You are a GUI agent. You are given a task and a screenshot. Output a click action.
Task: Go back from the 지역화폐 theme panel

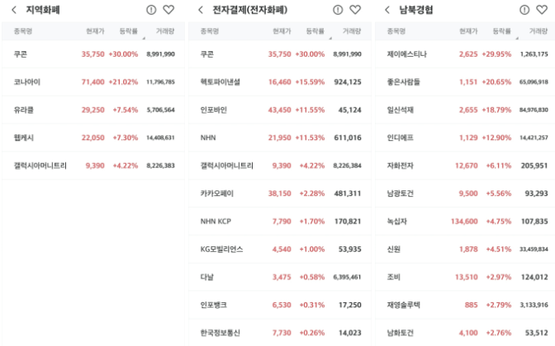[14, 10]
